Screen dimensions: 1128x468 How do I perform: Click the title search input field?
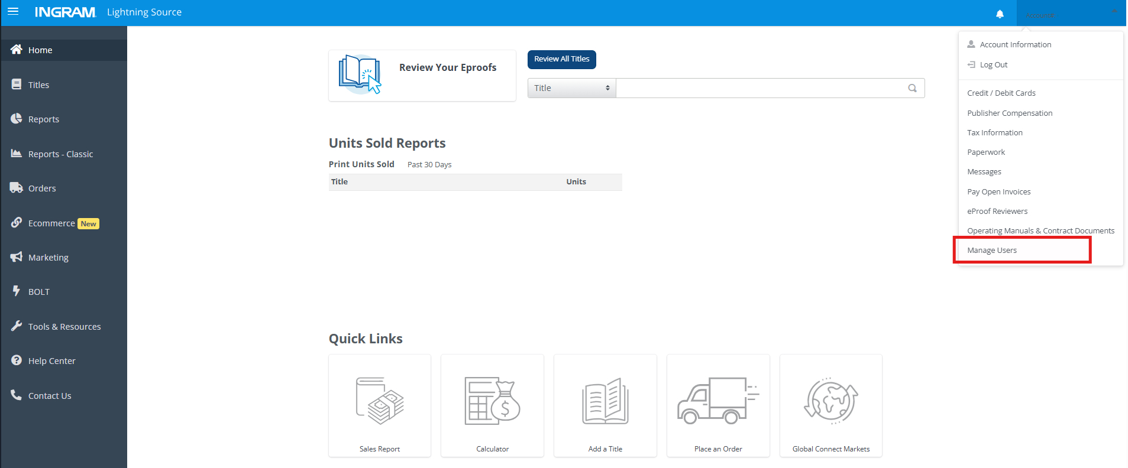coord(760,88)
